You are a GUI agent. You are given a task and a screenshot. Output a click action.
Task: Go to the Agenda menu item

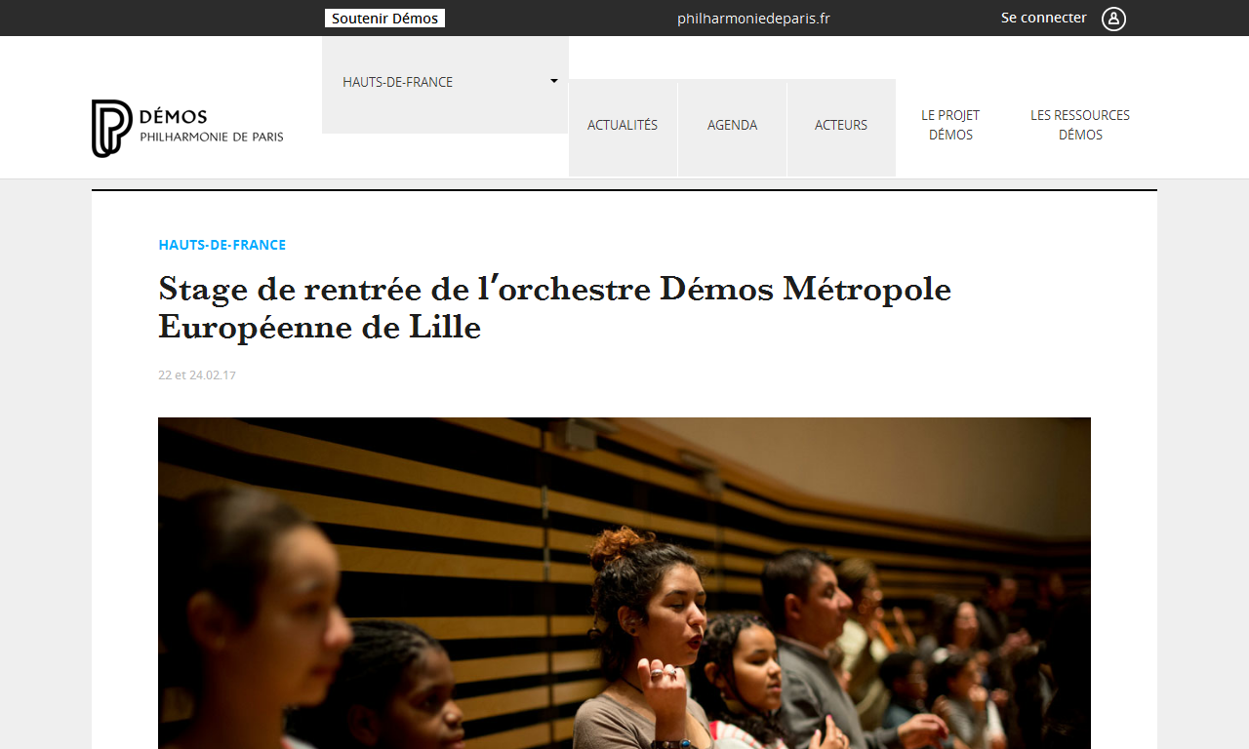coord(732,126)
